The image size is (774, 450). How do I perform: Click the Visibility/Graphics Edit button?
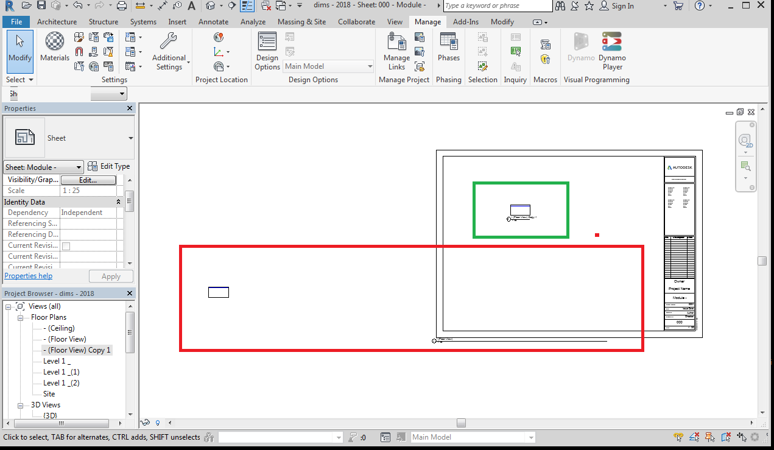click(88, 180)
